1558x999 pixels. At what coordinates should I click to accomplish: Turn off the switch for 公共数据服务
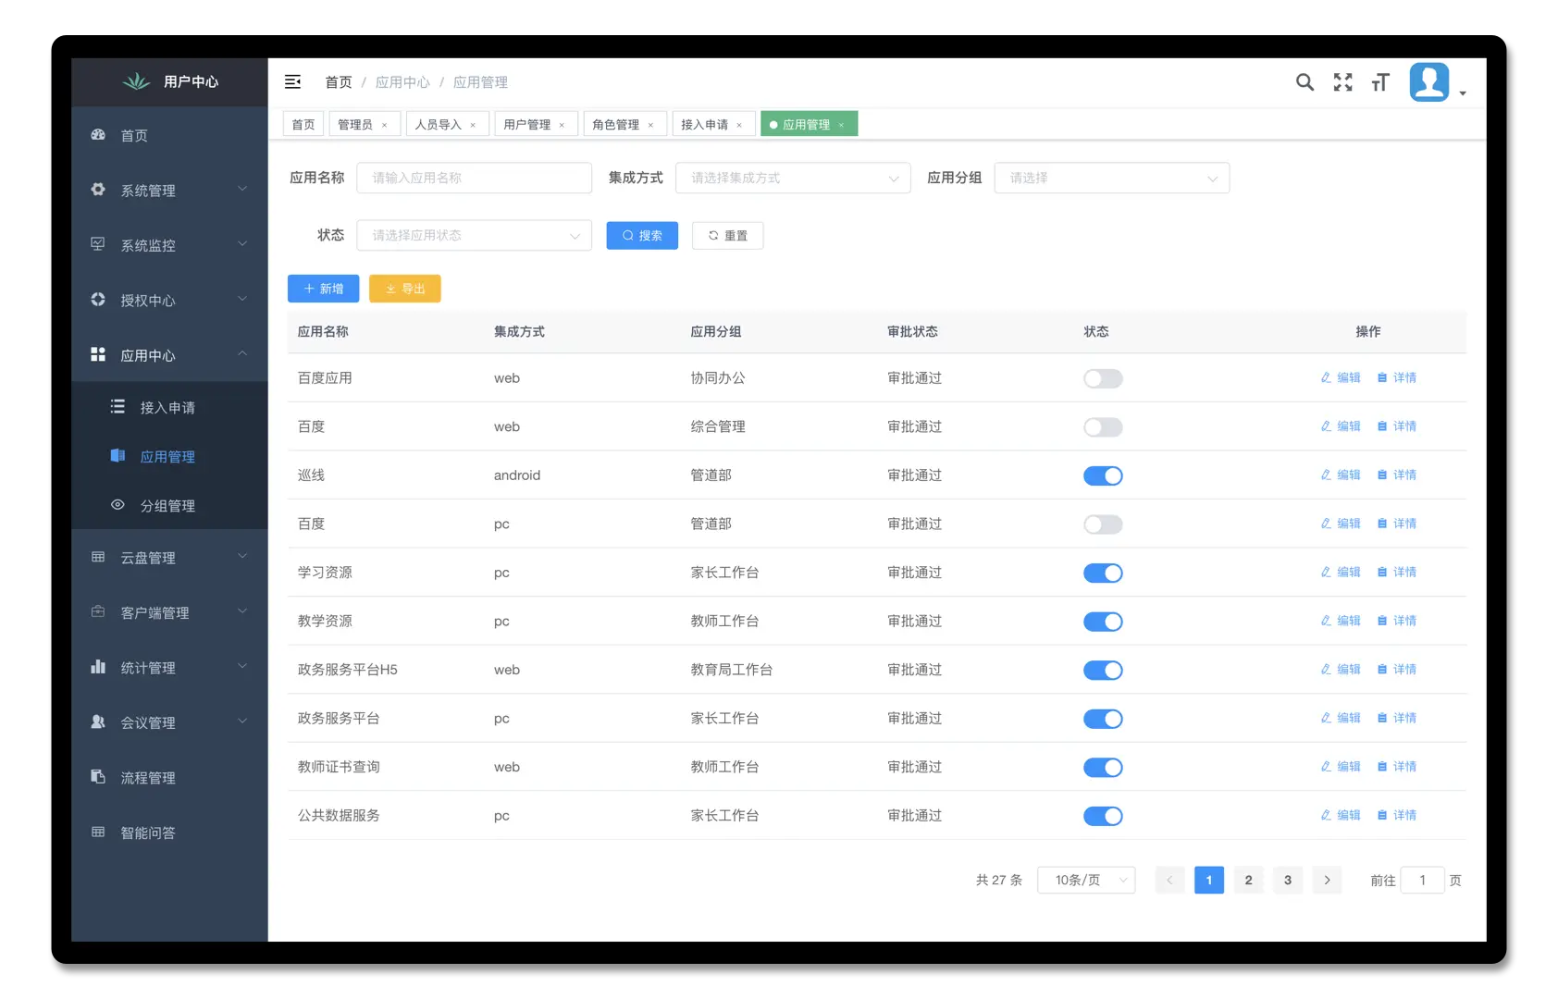1103,816
